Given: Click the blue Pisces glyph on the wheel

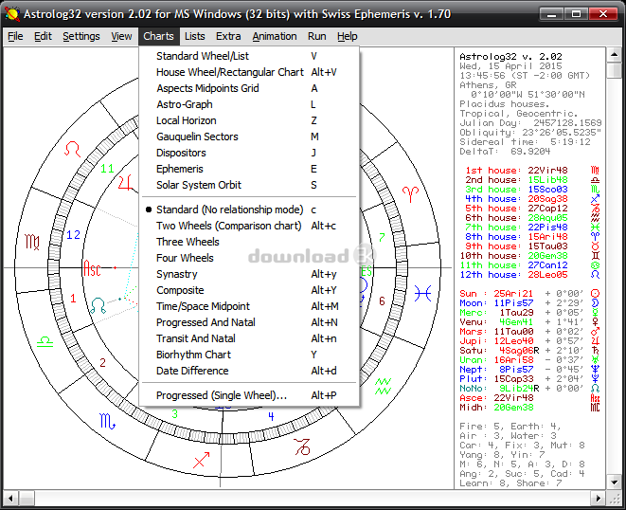Looking at the screenshot, I should tap(422, 294).
